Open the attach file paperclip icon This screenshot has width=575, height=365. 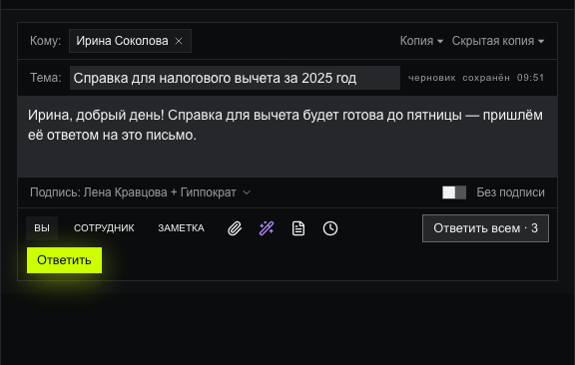(x=235, y=228)
